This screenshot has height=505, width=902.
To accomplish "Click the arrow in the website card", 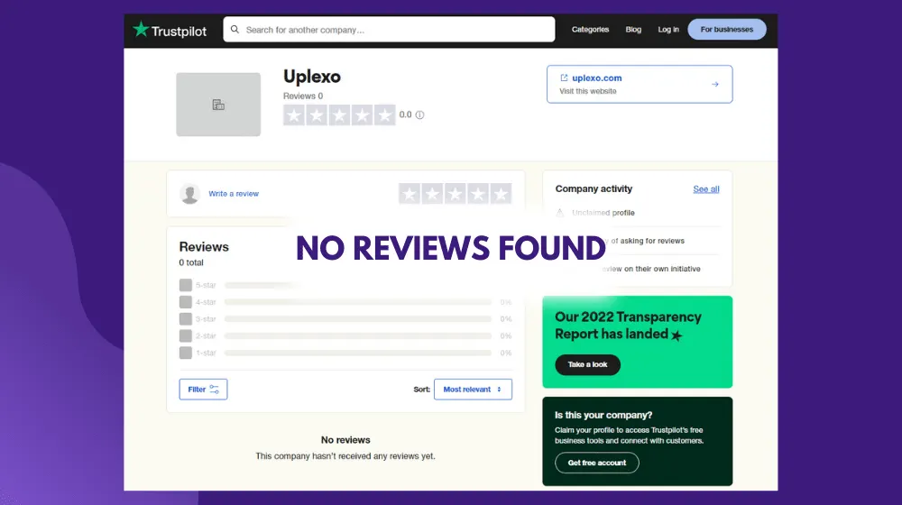I will click(715, 85).
